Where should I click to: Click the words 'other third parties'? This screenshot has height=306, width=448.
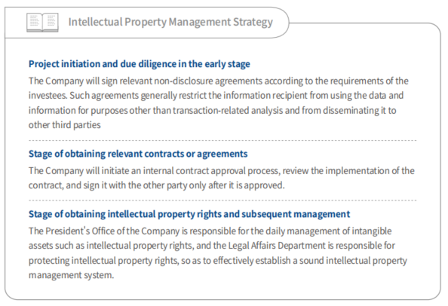[x=65, y=125]
